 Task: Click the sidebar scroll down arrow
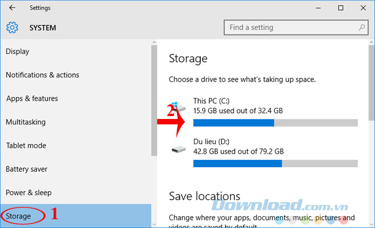point(154,224)
